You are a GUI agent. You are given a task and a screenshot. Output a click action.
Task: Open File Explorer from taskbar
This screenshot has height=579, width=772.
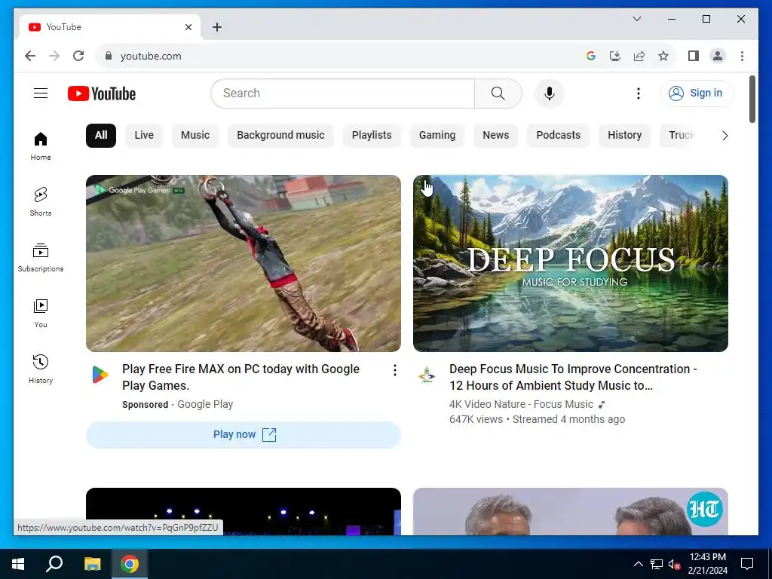(x=92, y=564)
